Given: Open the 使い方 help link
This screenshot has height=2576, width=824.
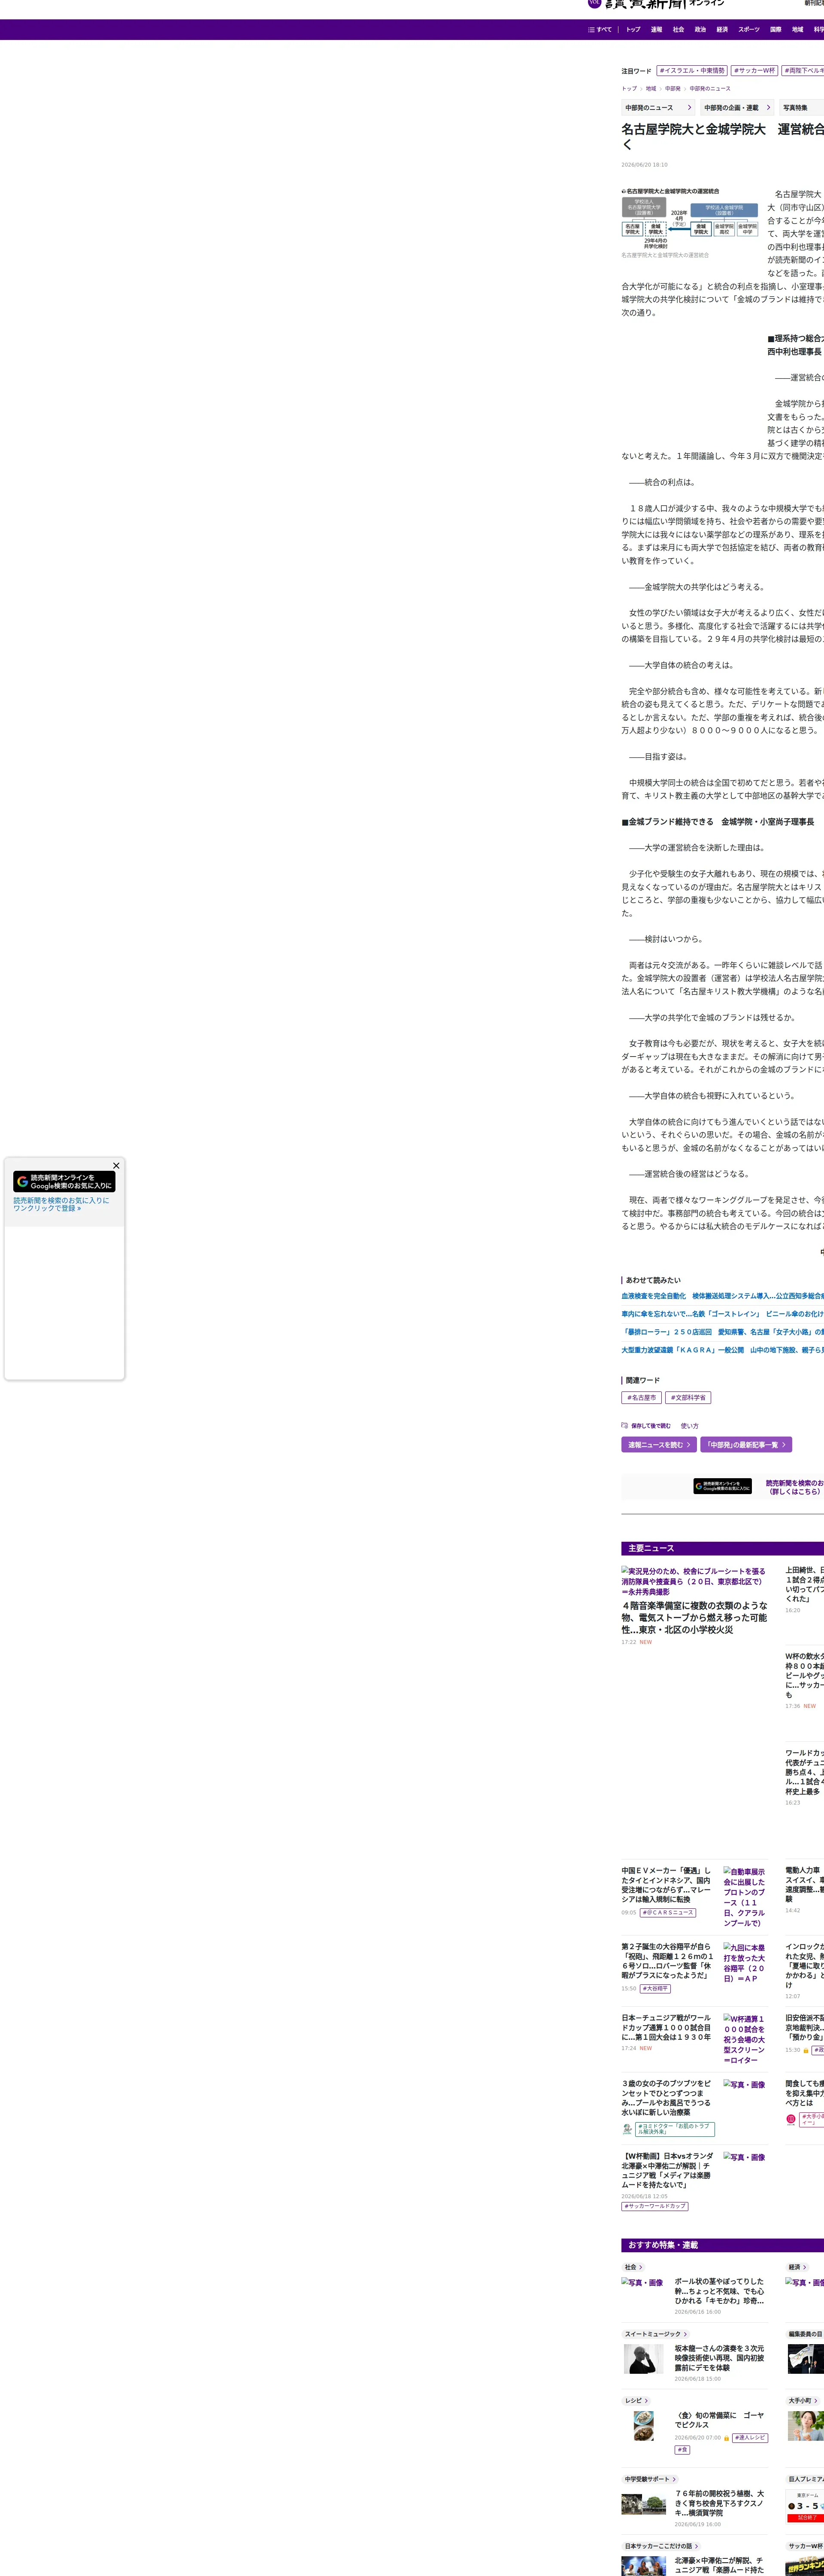Looking at the screenshot, I should pos(690,1426).
